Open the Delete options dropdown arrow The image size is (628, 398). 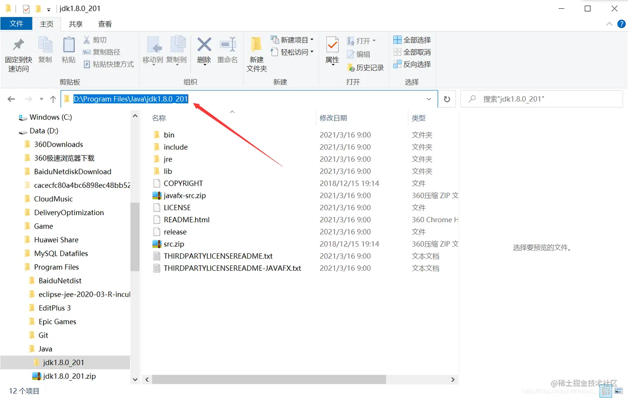click(204, 65)
